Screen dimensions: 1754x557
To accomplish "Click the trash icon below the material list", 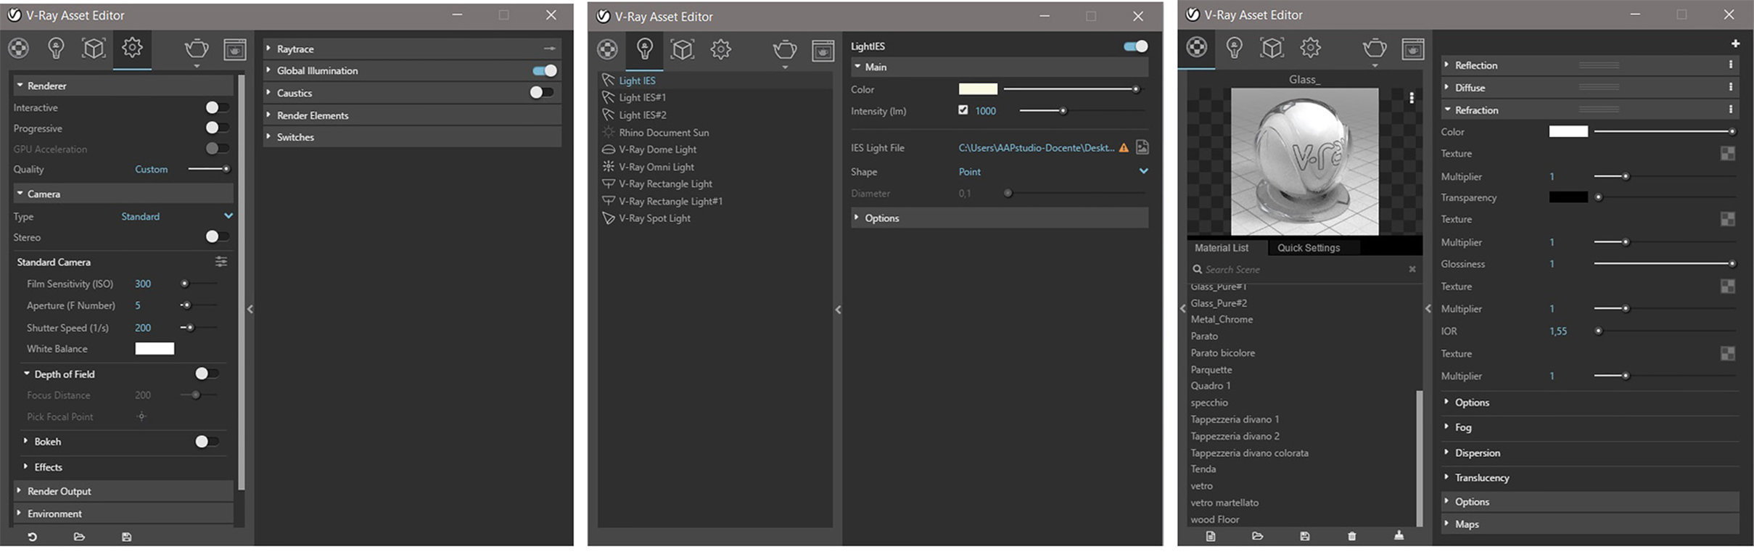I will click(1351, 536).
